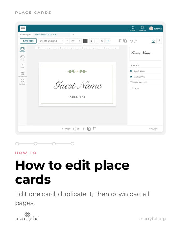This screenshot has height=226, width=181.
Task: Click the Guest Name preview thumbnail
Action: [145, 54]
